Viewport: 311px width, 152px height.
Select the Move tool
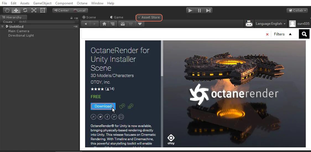16,10
